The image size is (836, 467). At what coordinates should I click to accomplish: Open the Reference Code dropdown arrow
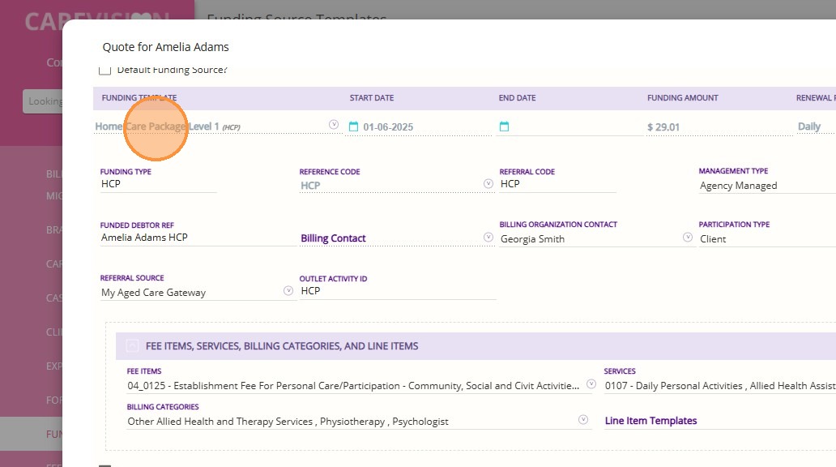[x=488, y=184]
